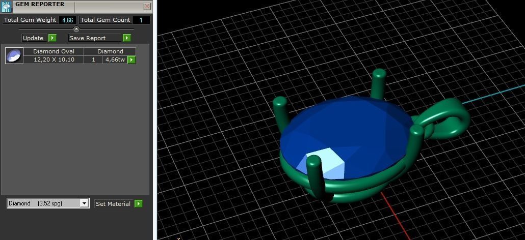This screenshot has height=240, width=525.
Task: Click the green arrow beside Update
Action: click(52, 38)
